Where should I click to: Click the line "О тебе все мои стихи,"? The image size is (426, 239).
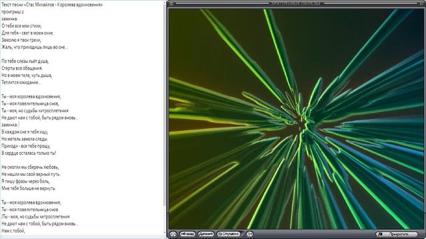(x=21, y=26)
